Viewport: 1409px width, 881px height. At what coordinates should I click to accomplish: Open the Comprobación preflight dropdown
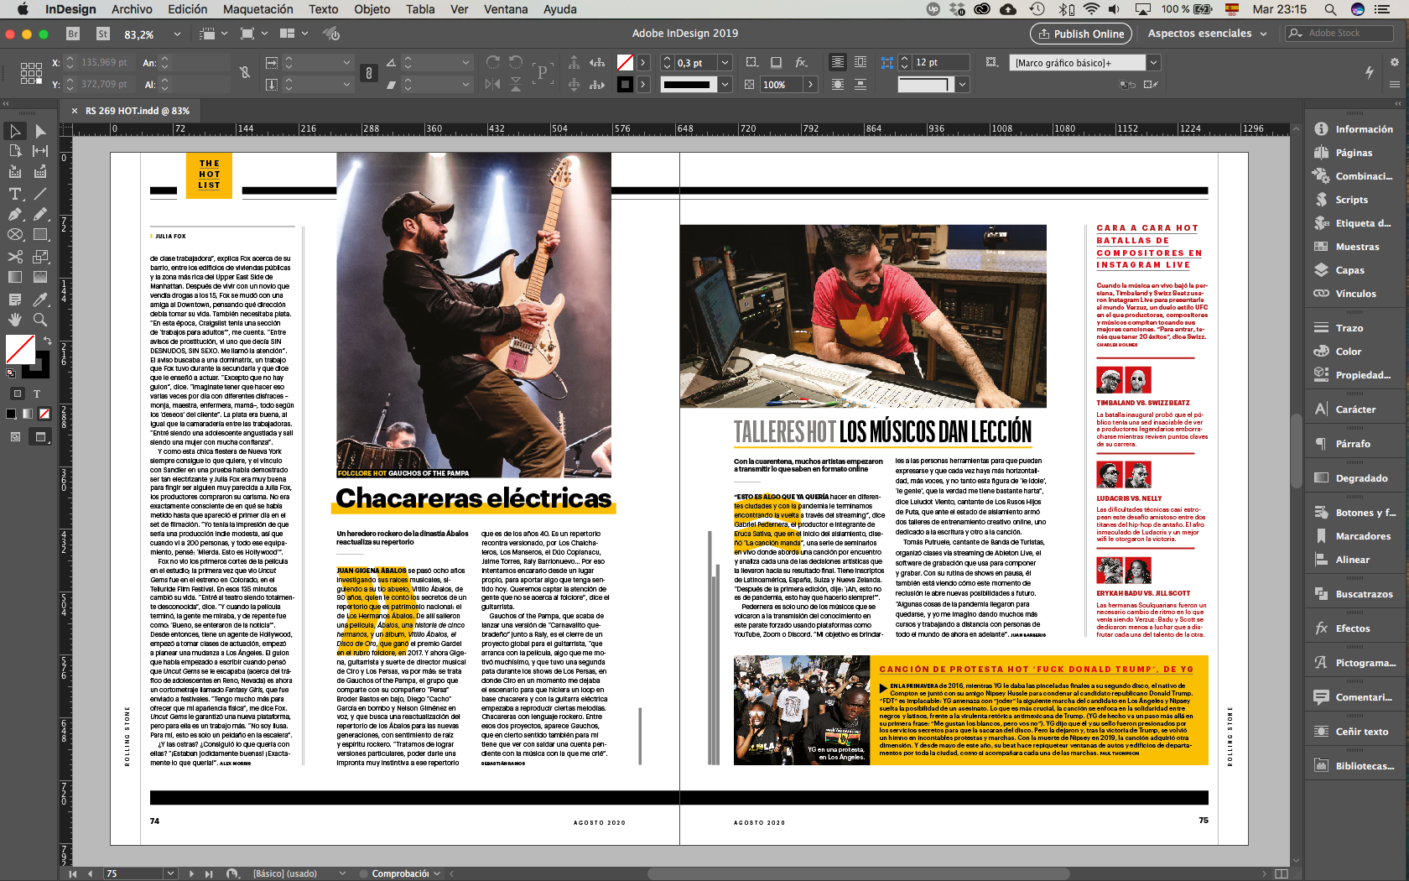click(x=437, y=873)
